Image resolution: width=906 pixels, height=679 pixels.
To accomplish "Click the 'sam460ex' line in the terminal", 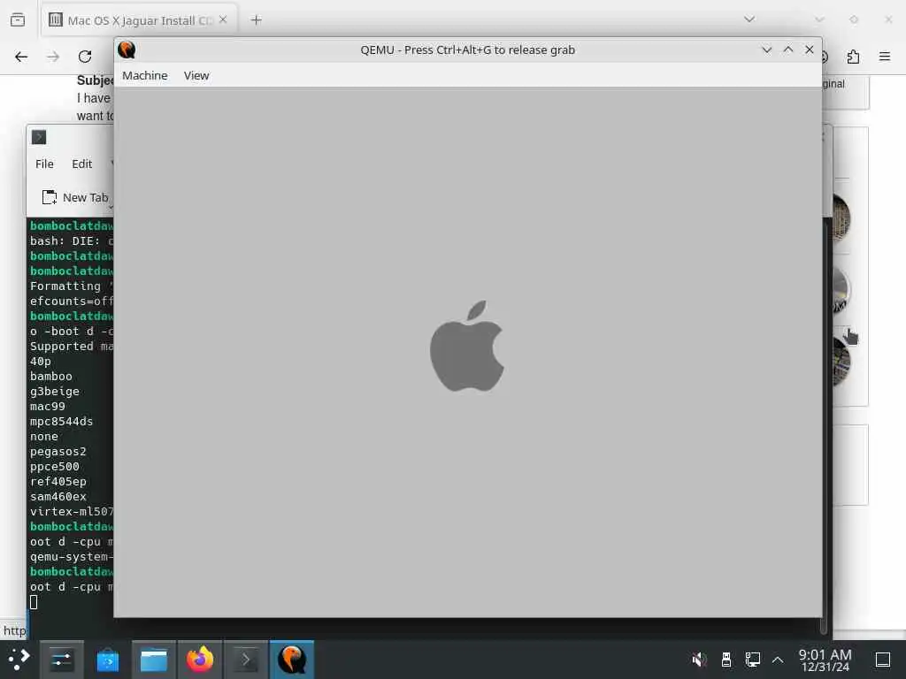I will point(58,497).
